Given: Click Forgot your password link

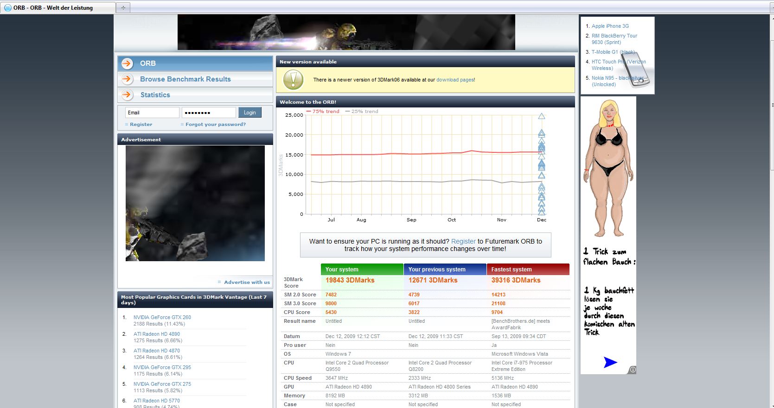Looking at the screenshot, I should [216, 125].
